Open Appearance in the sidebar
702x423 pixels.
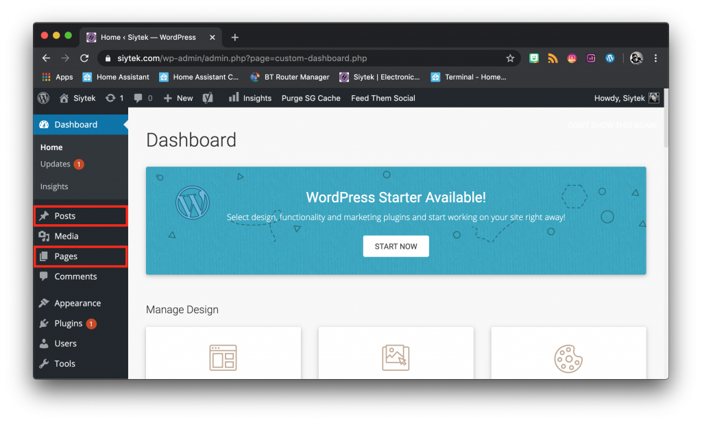[x=81, y=303]
